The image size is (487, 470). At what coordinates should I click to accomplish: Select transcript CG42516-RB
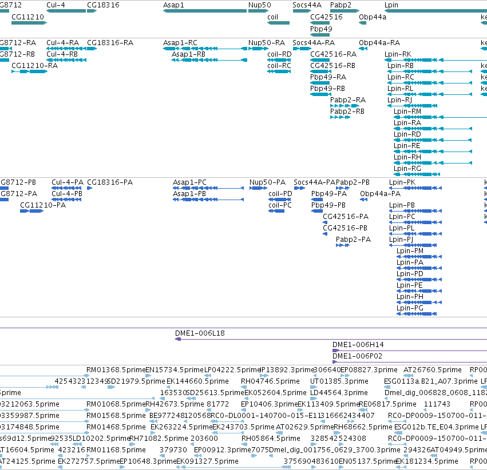pyautogui.click(x=320, y=71)
